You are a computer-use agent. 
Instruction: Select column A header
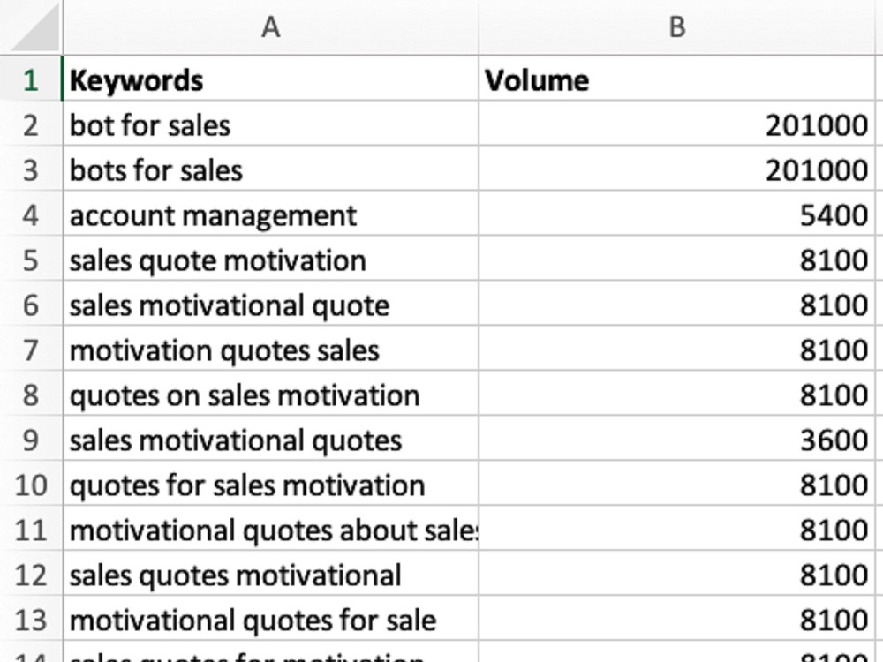coord(271,27)
